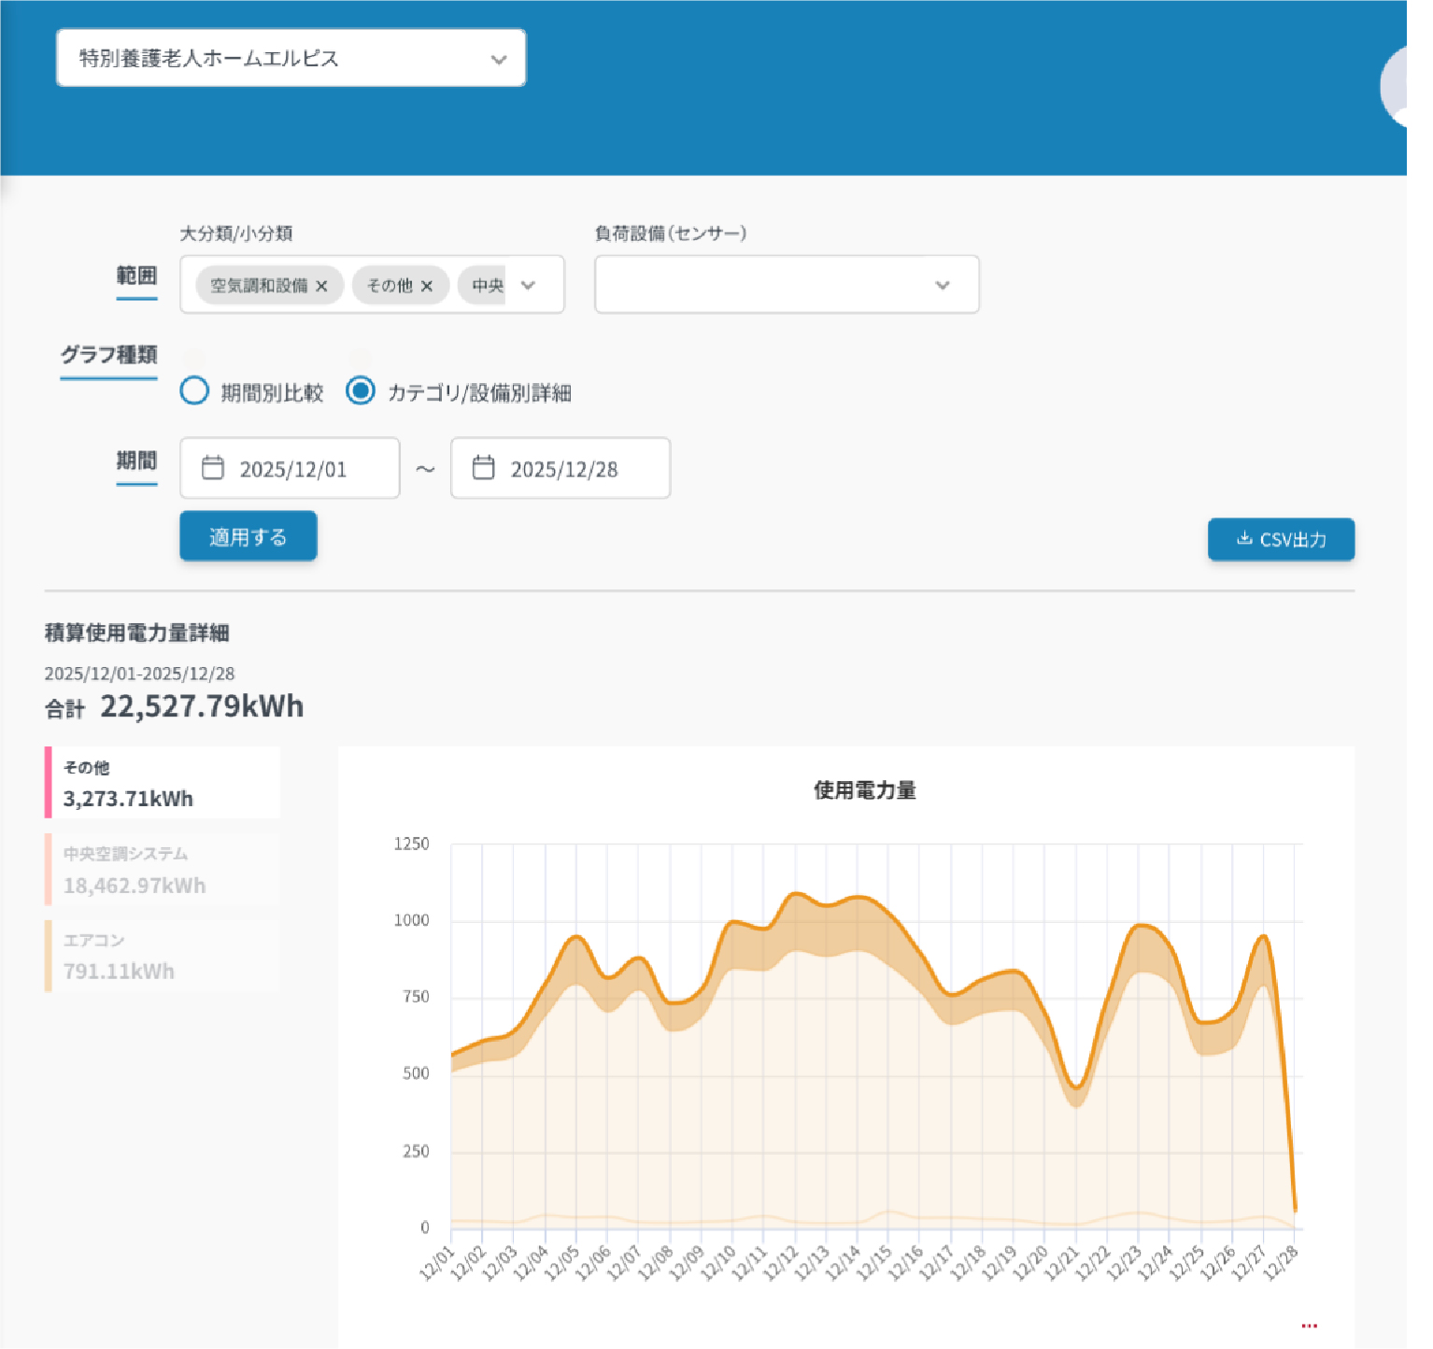Open the facility selector 特別養護老人ホームエルピス
The width and height of the screenshot is (1433, 1349).
coord(291,59)
